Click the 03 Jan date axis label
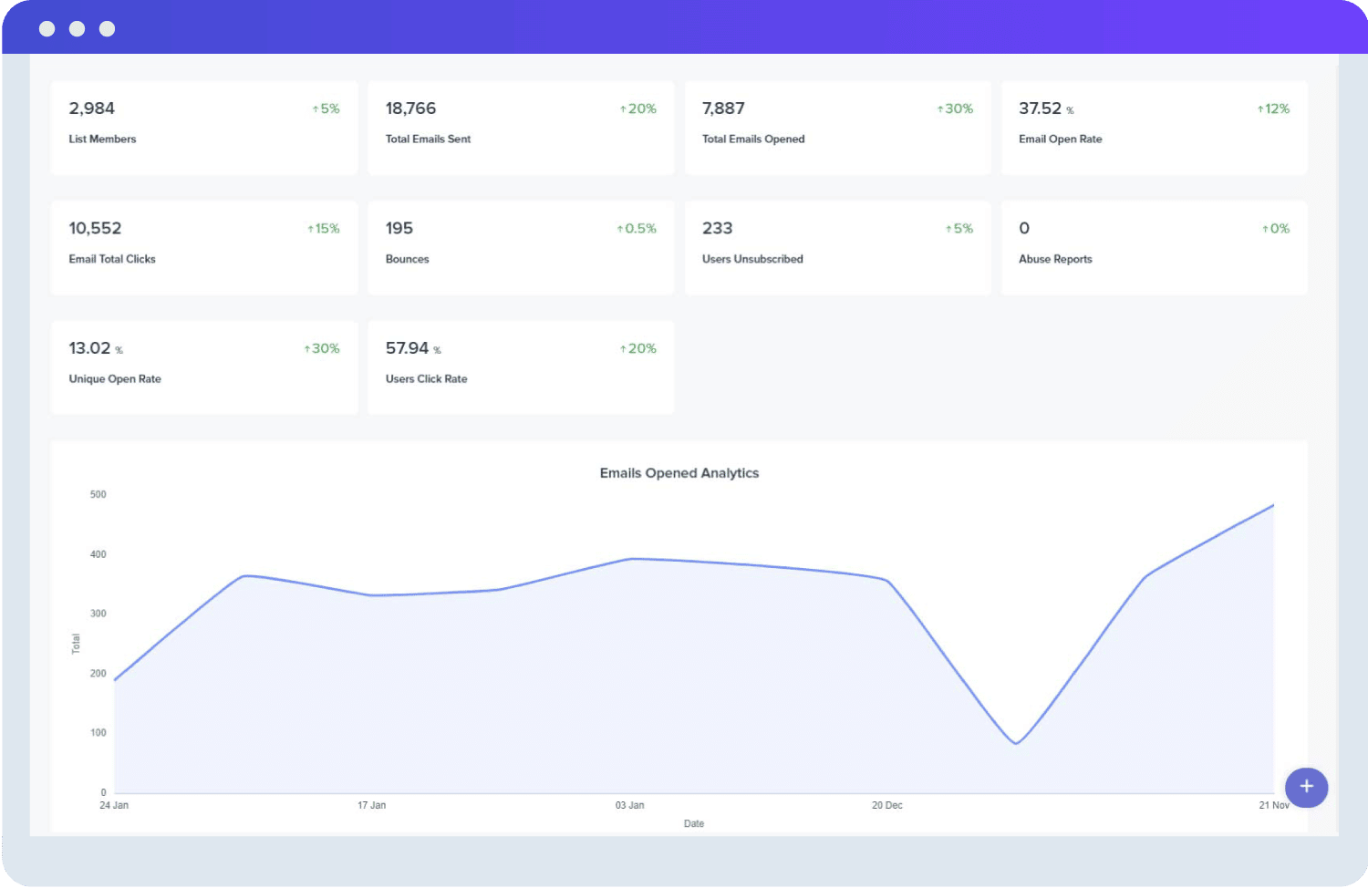Image resolution: width=1368 pixels, height=888 pixels. [629, 805]
